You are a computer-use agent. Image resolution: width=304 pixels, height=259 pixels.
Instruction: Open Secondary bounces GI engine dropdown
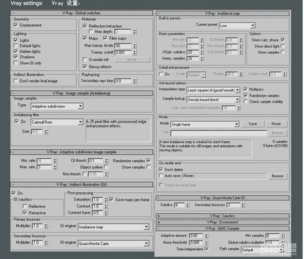113,243
